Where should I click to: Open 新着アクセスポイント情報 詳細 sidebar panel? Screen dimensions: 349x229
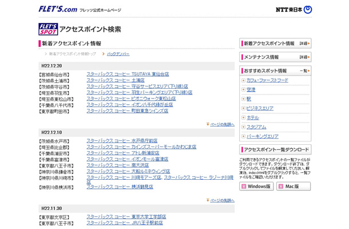pyautogui.click(x=275, y=44)
